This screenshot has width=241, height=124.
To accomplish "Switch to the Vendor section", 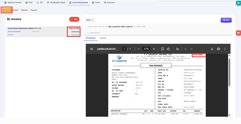I will tap(16, 10).
